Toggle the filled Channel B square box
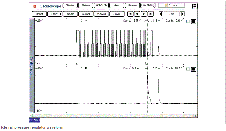Image resolution: width=226 pixels, height=131 pixels. coord(193,69)
